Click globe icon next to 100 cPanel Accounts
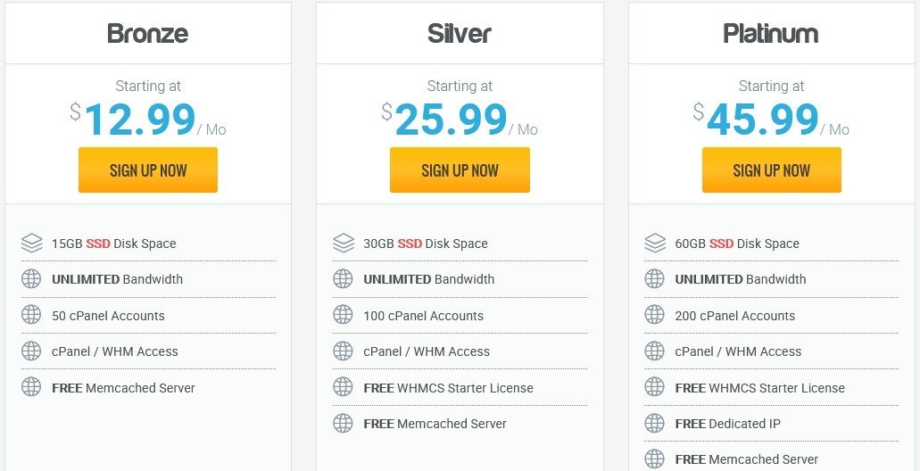920x471 pixels. (x=344, y=315)
